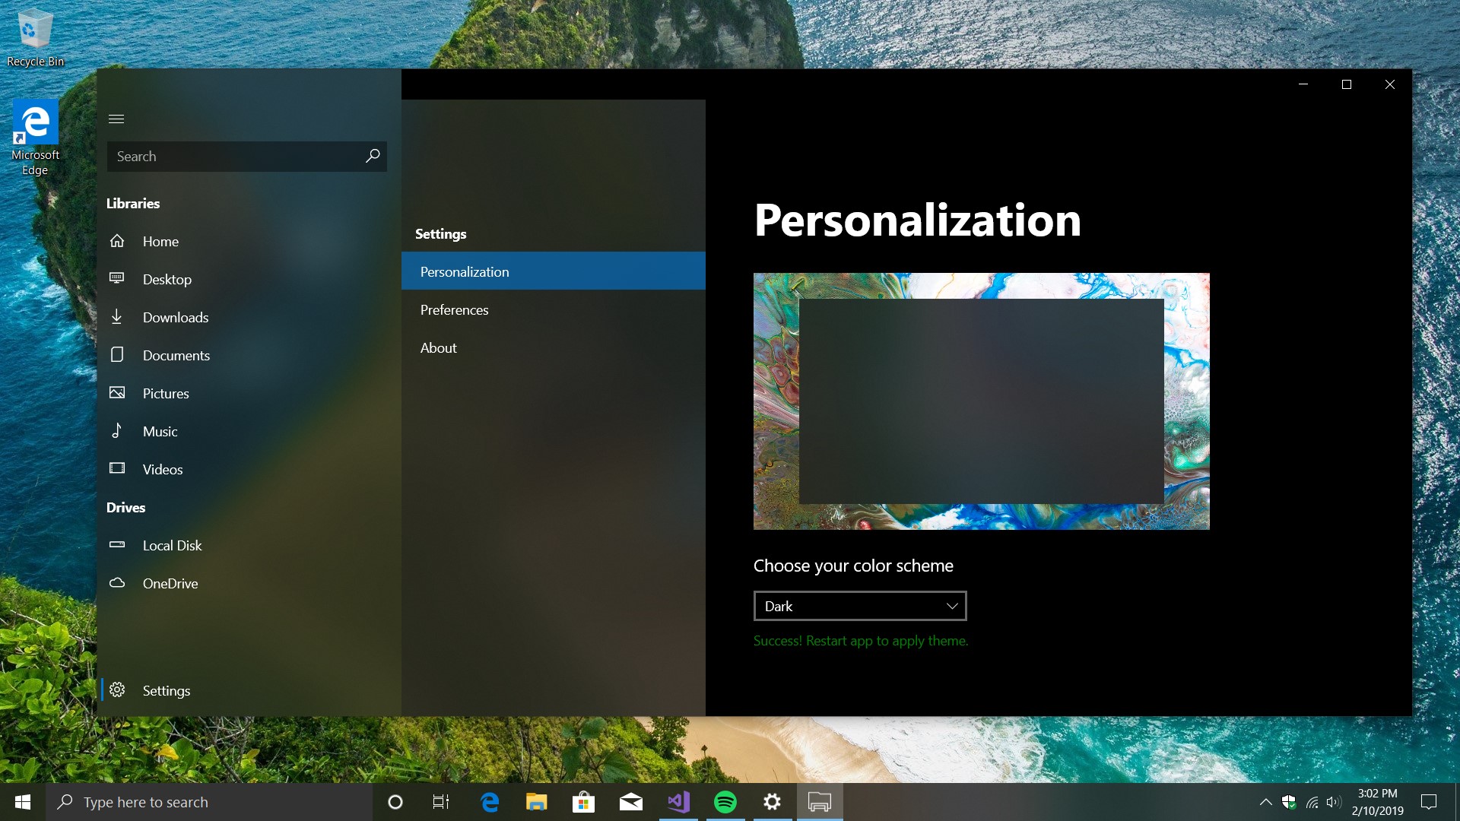Switch to the Preferences settings page

[454, 309]
